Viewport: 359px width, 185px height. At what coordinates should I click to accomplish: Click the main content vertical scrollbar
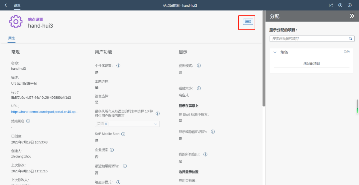[264, 58]
